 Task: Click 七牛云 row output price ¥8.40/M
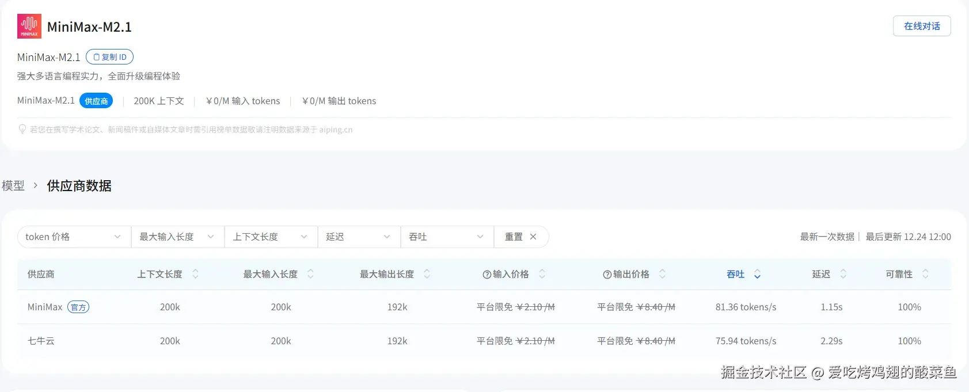pos(656,341)
